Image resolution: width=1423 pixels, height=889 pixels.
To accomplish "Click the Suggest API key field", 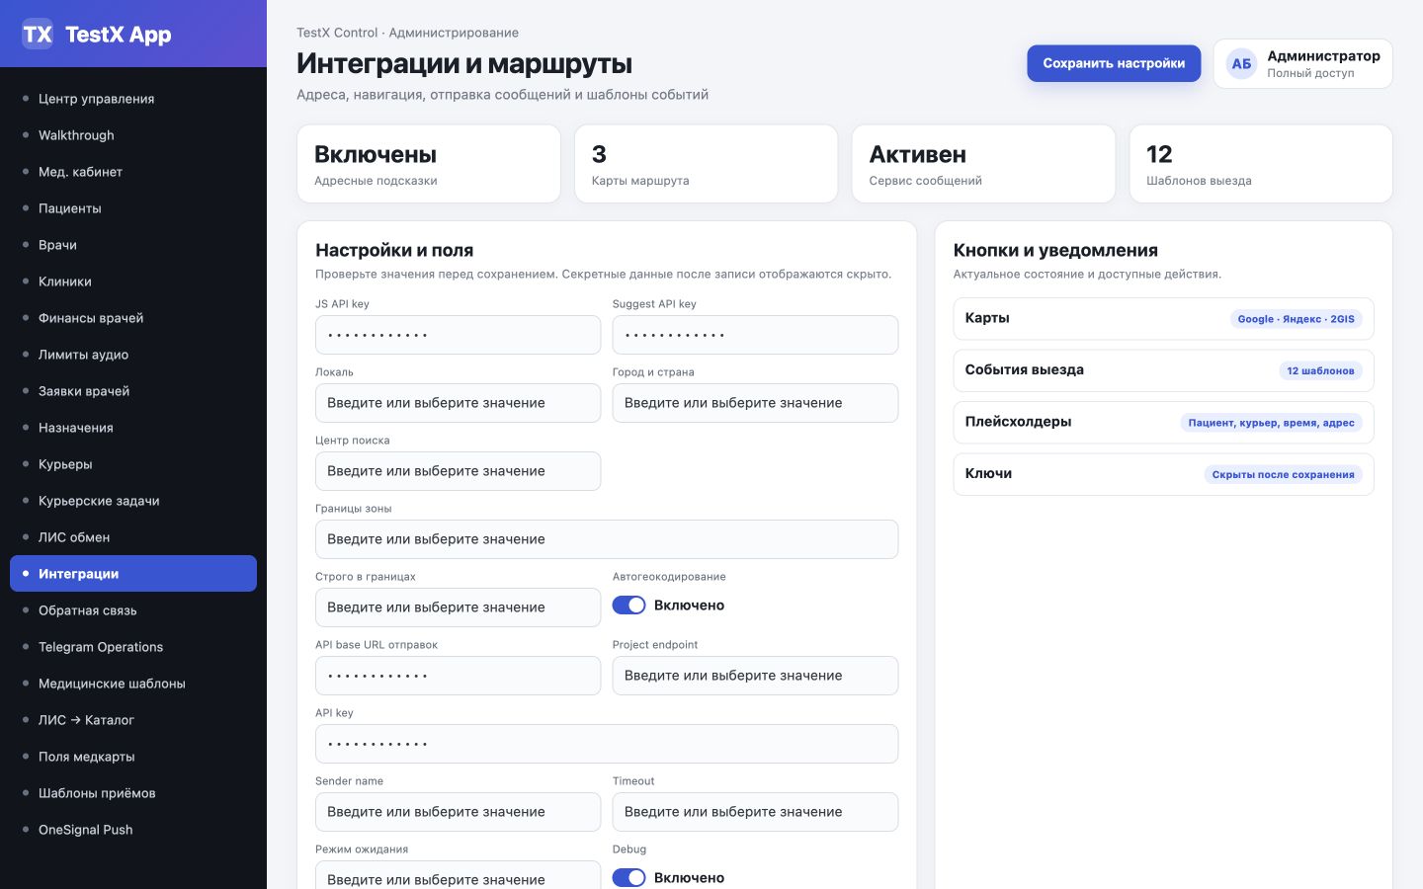I will point(755,335).
